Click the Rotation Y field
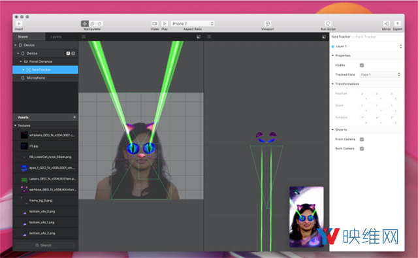The height and width of the screenshot is (258, 418). coord(381,118)
